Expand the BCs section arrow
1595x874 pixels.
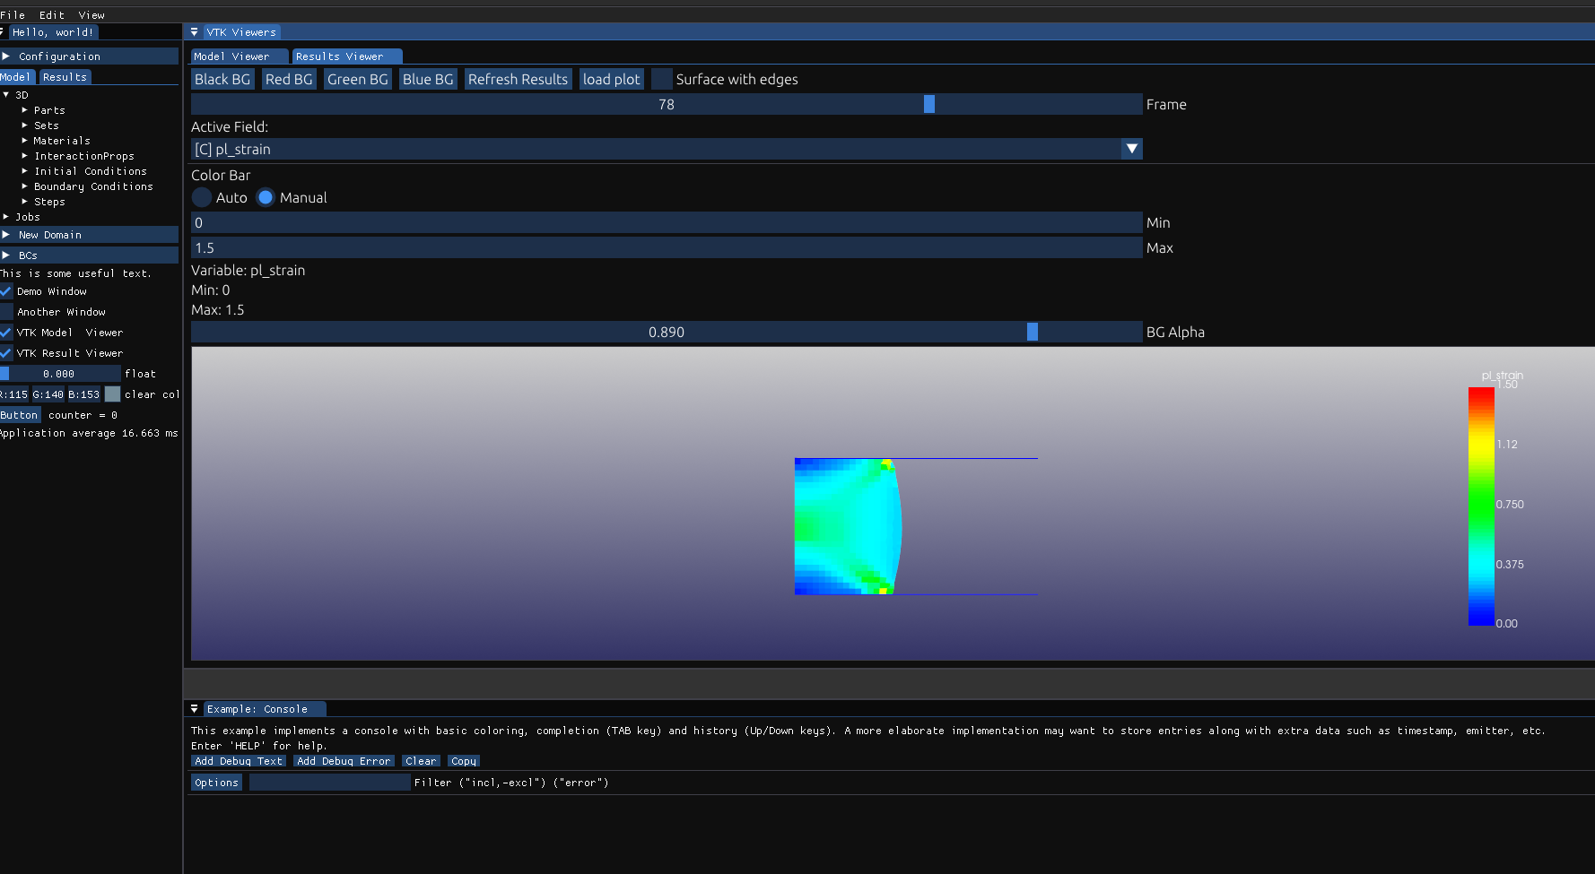coord(6,255)
